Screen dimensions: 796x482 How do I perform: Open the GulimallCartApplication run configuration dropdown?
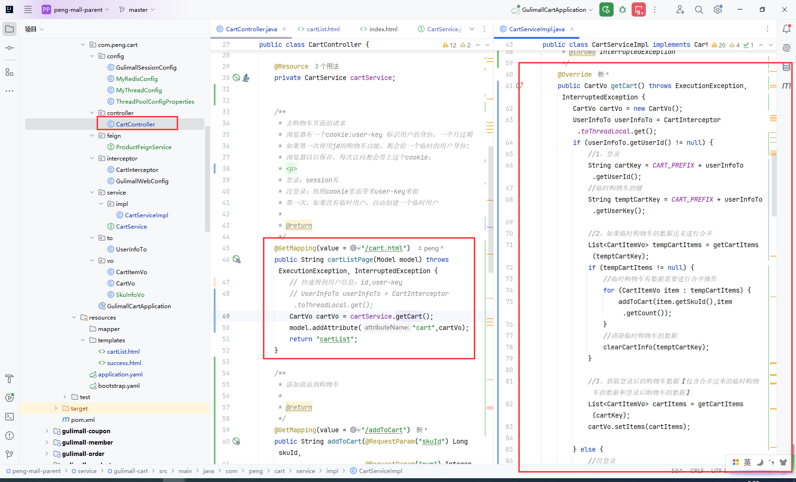[552, 9]
